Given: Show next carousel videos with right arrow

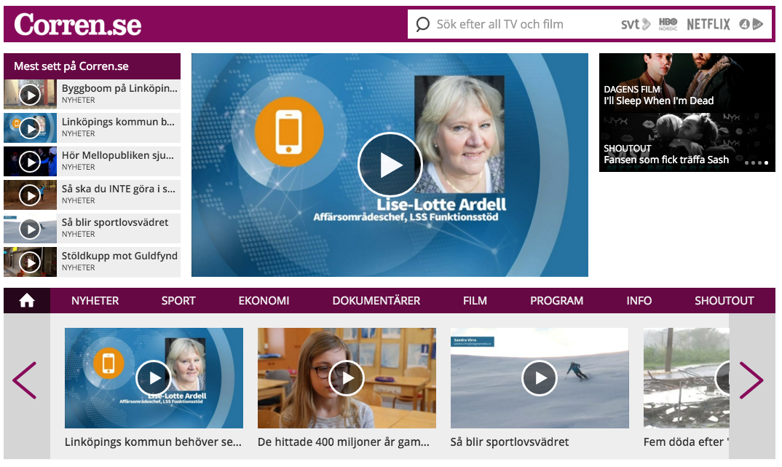Looking at the screenshot, I should coord(751,380).
